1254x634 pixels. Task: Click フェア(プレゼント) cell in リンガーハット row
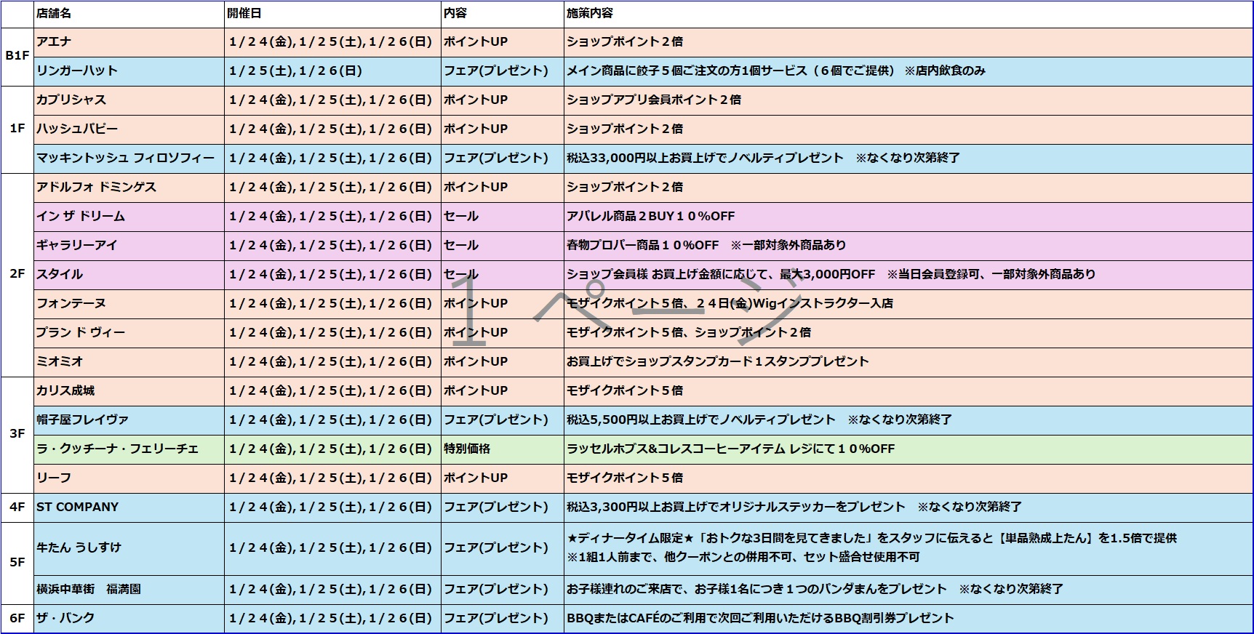pos(502,71)
